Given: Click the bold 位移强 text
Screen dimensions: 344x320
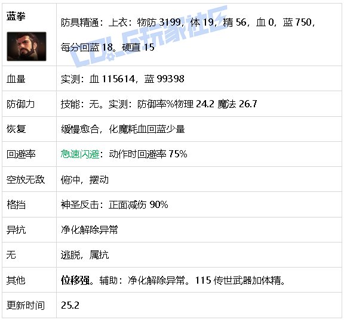Looking at the screenshot, I should (75, 281).
